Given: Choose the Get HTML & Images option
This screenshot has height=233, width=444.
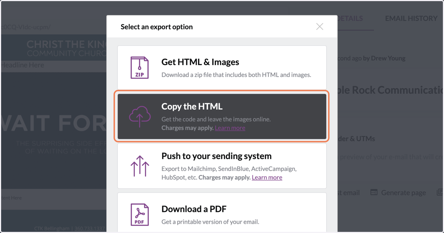Looking at the screenshot, I should 222,68.
